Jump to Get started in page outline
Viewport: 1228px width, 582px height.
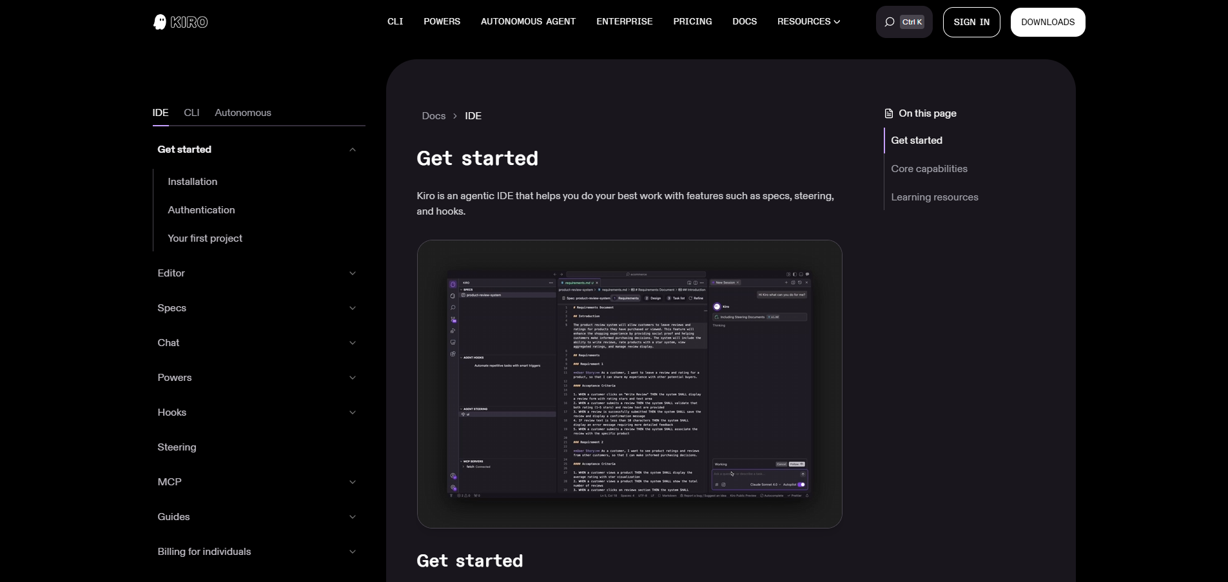917,141
